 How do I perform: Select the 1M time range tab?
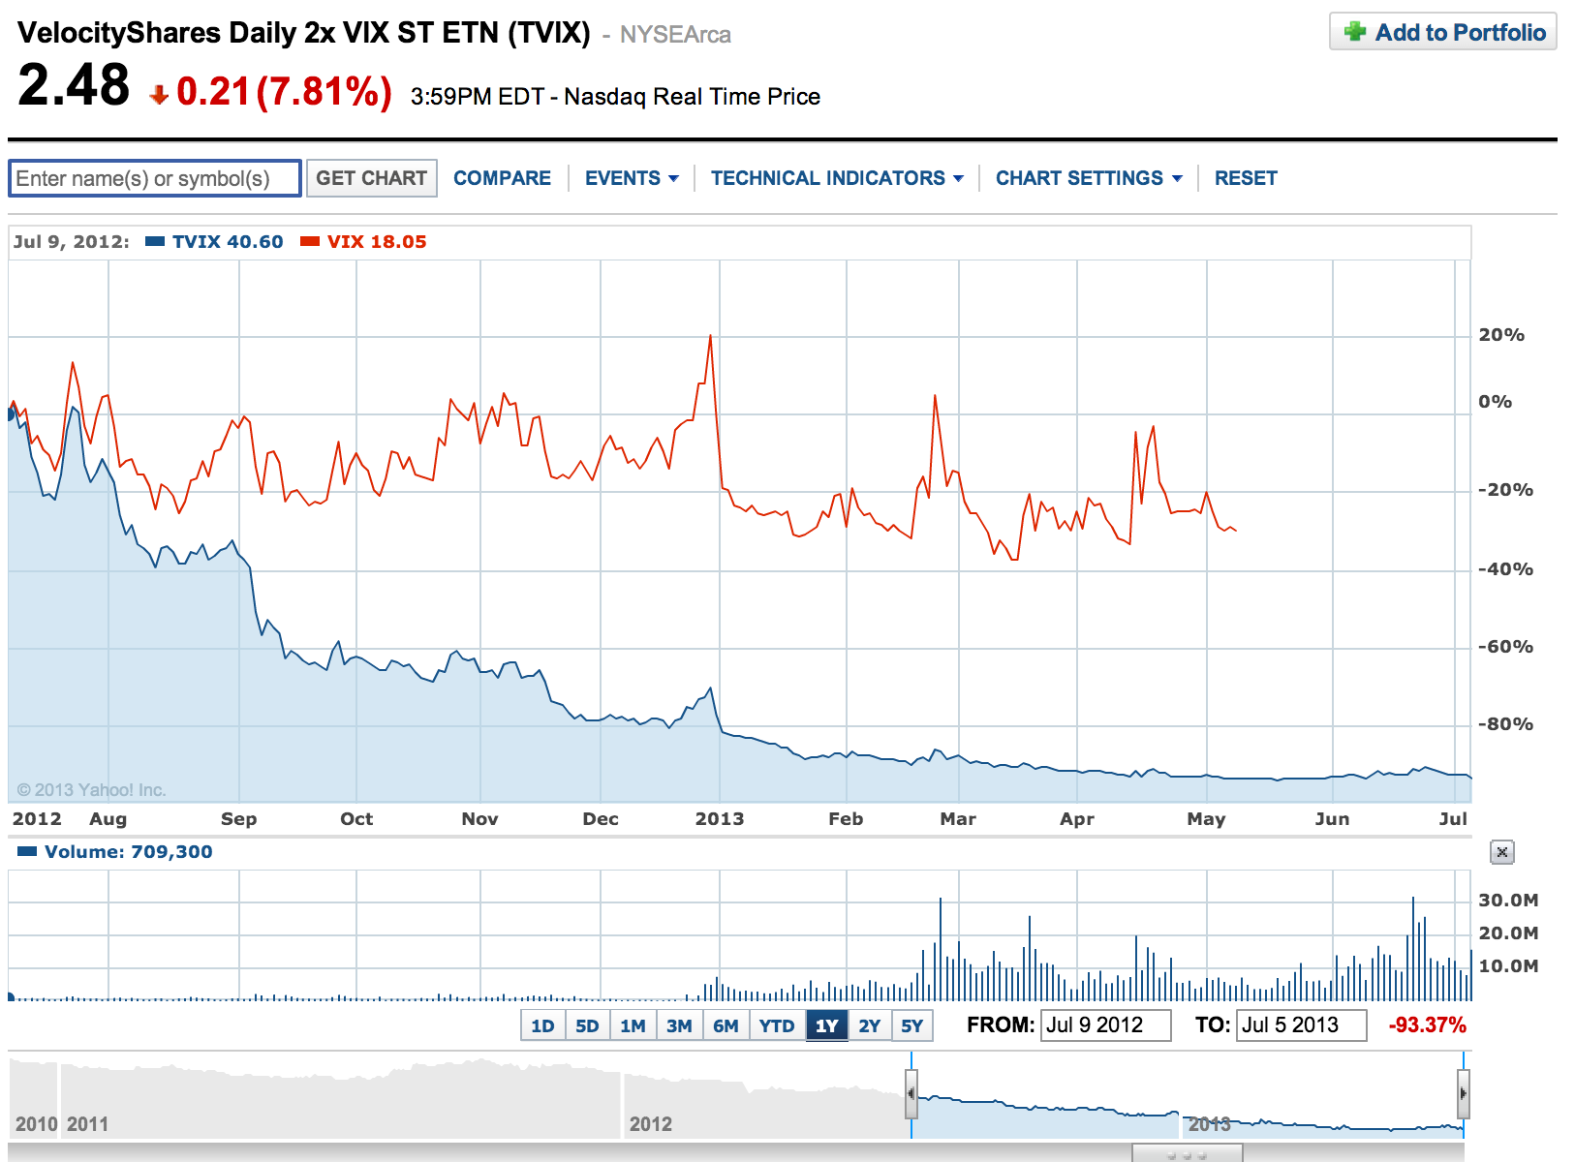pyautogui.click(x=633, y=1025)
